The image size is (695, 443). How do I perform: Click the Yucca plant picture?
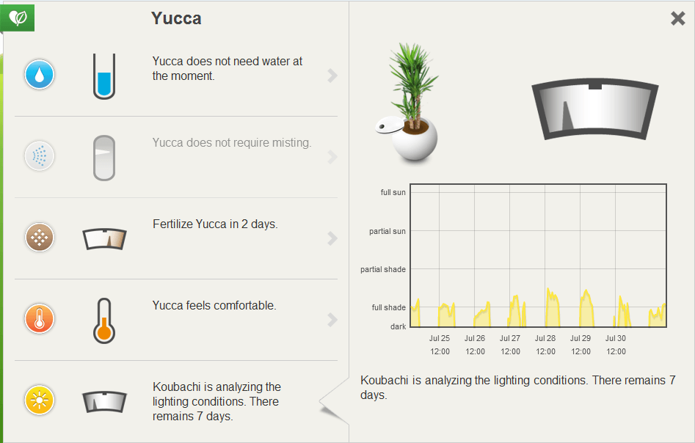click(x=408, y=102)
